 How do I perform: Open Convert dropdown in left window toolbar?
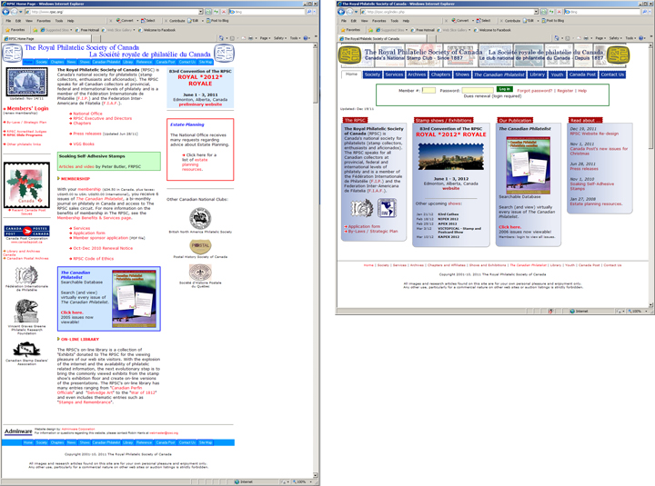[136, 21]
